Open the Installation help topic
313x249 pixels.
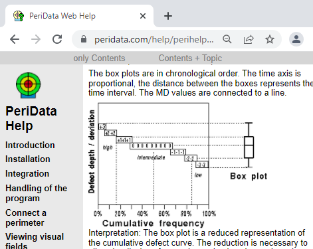click(28, 159)
